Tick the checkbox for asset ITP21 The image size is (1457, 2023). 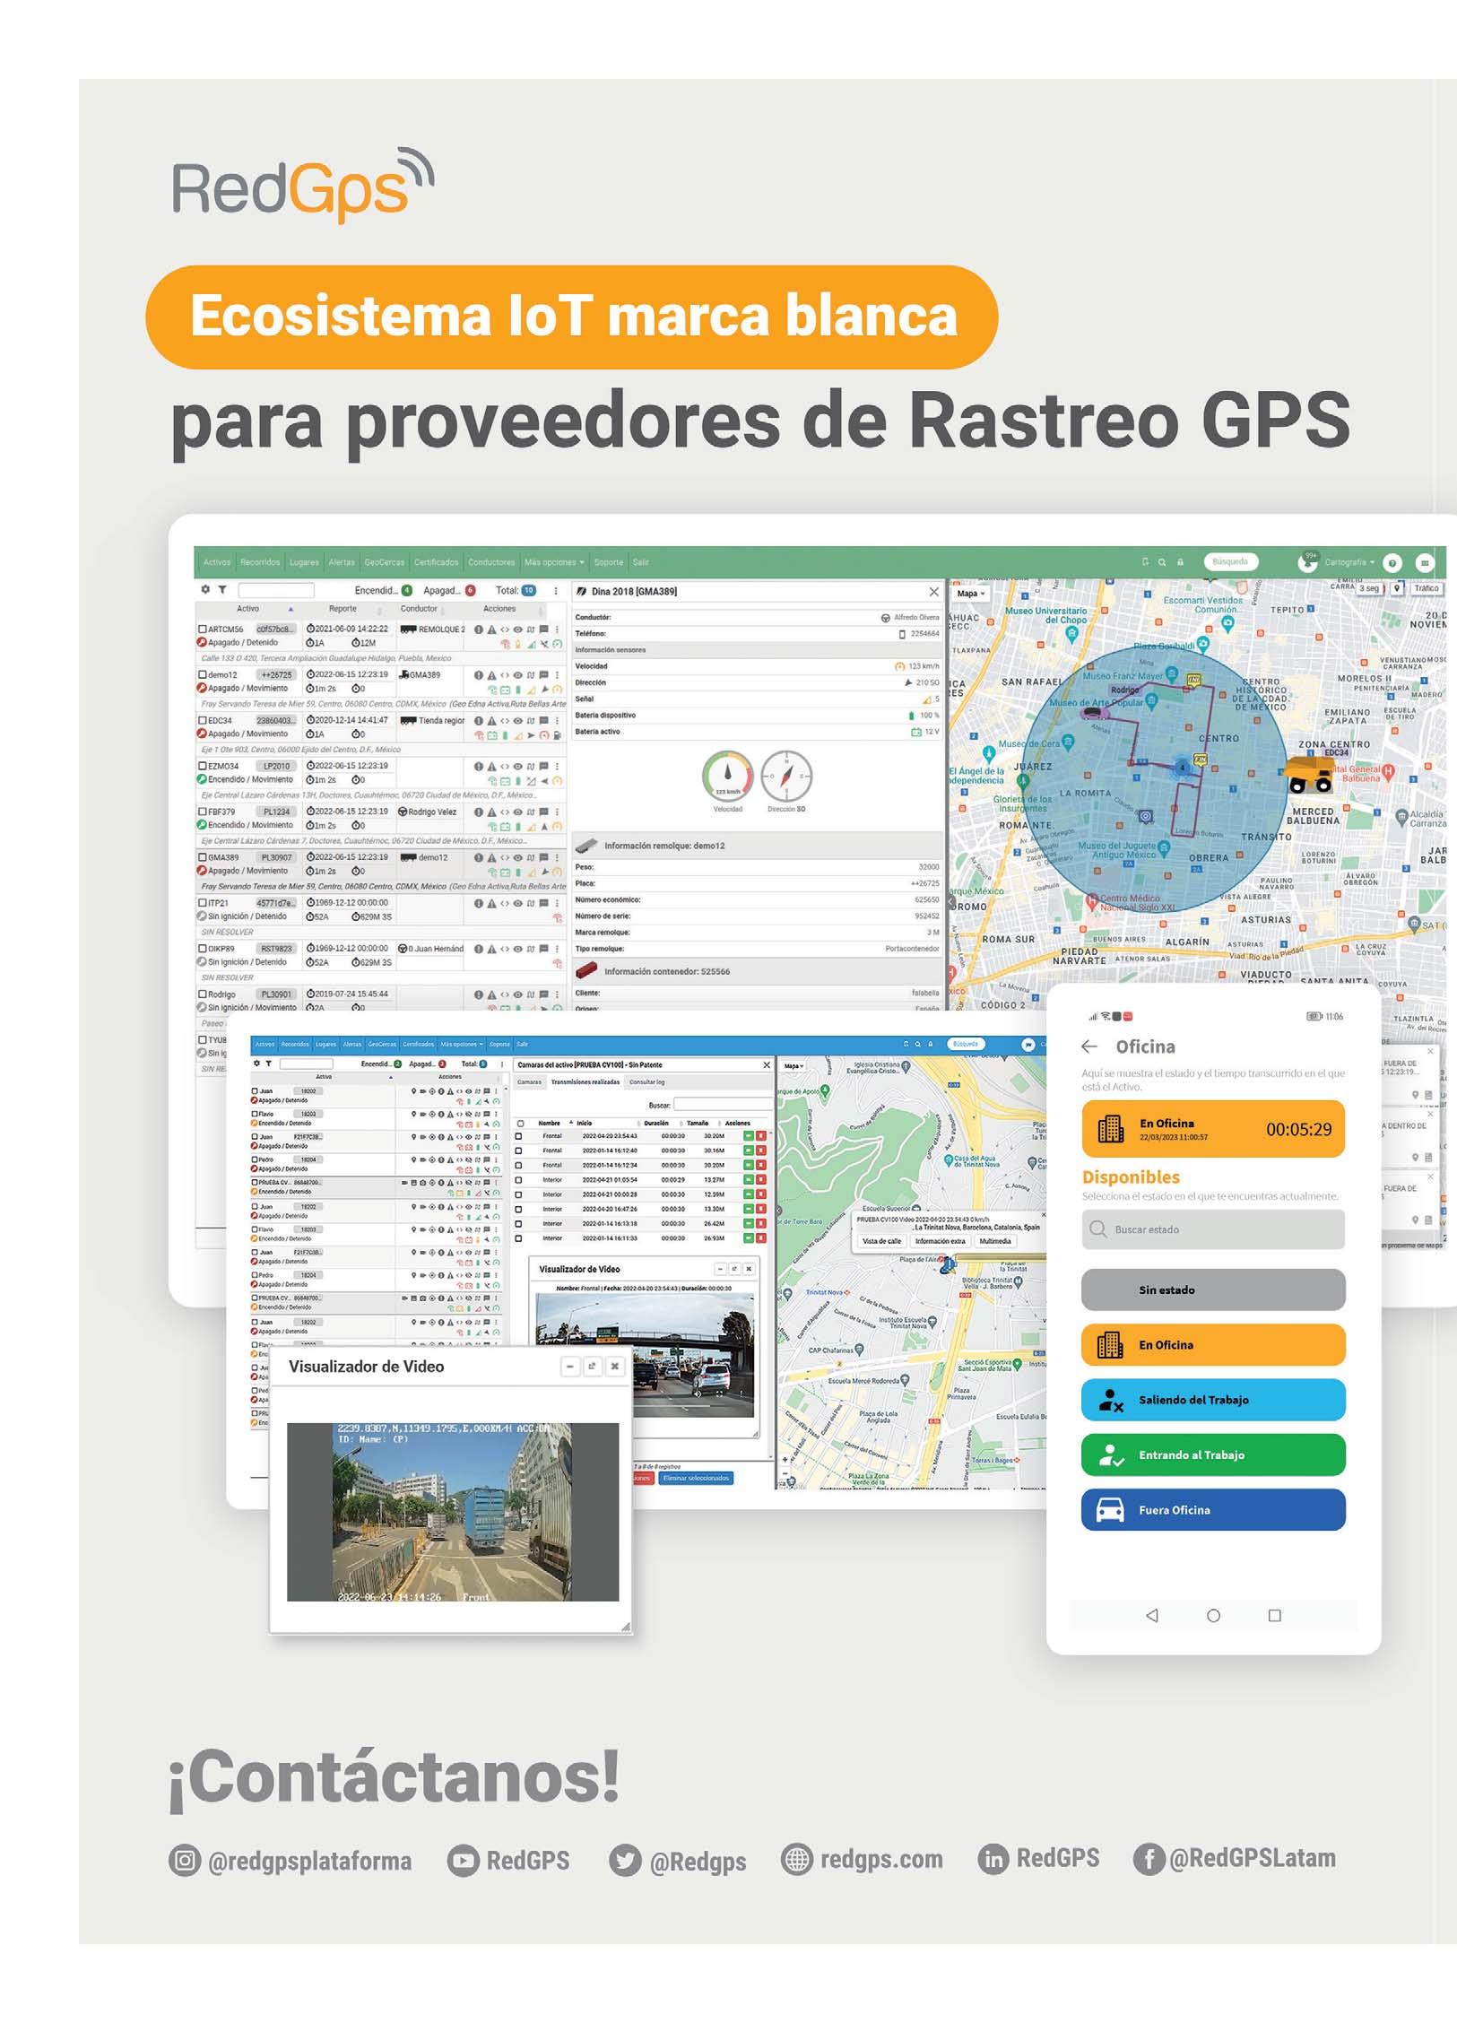tap(203, 903)
